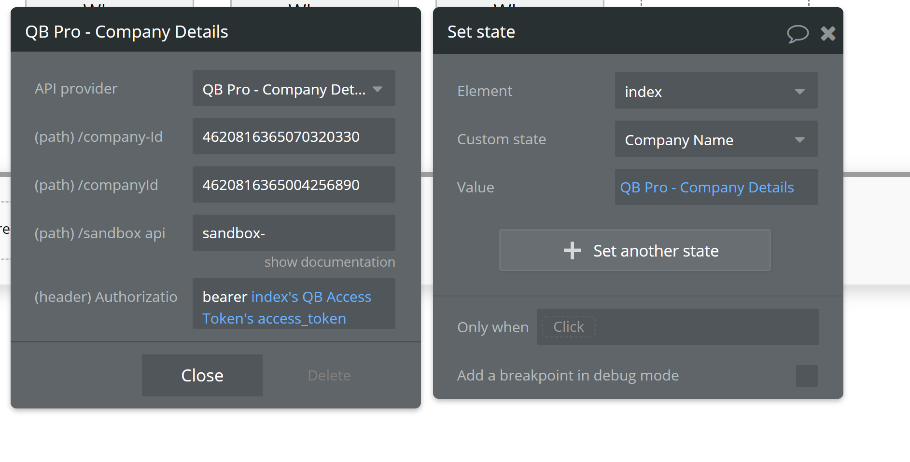
Task: Open the Custom state dropdown
Action: click(716, 139)
